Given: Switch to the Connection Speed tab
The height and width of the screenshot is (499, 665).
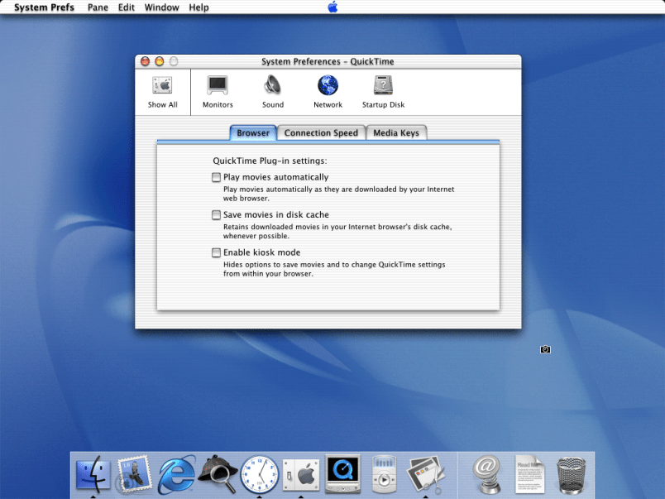Looking at the screenshot, I should pos(321,133).
